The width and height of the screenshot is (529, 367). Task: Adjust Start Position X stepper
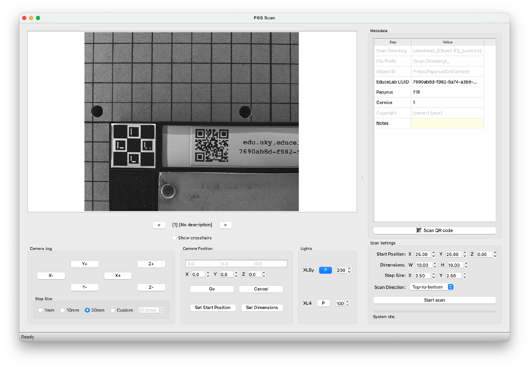click(434, 254)
